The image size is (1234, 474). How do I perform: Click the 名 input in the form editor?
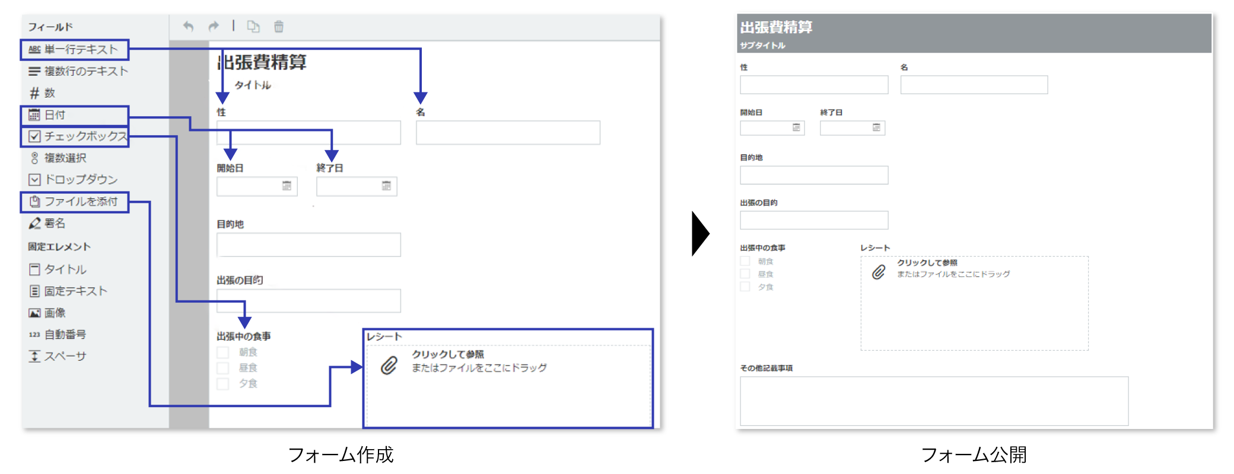508,133
